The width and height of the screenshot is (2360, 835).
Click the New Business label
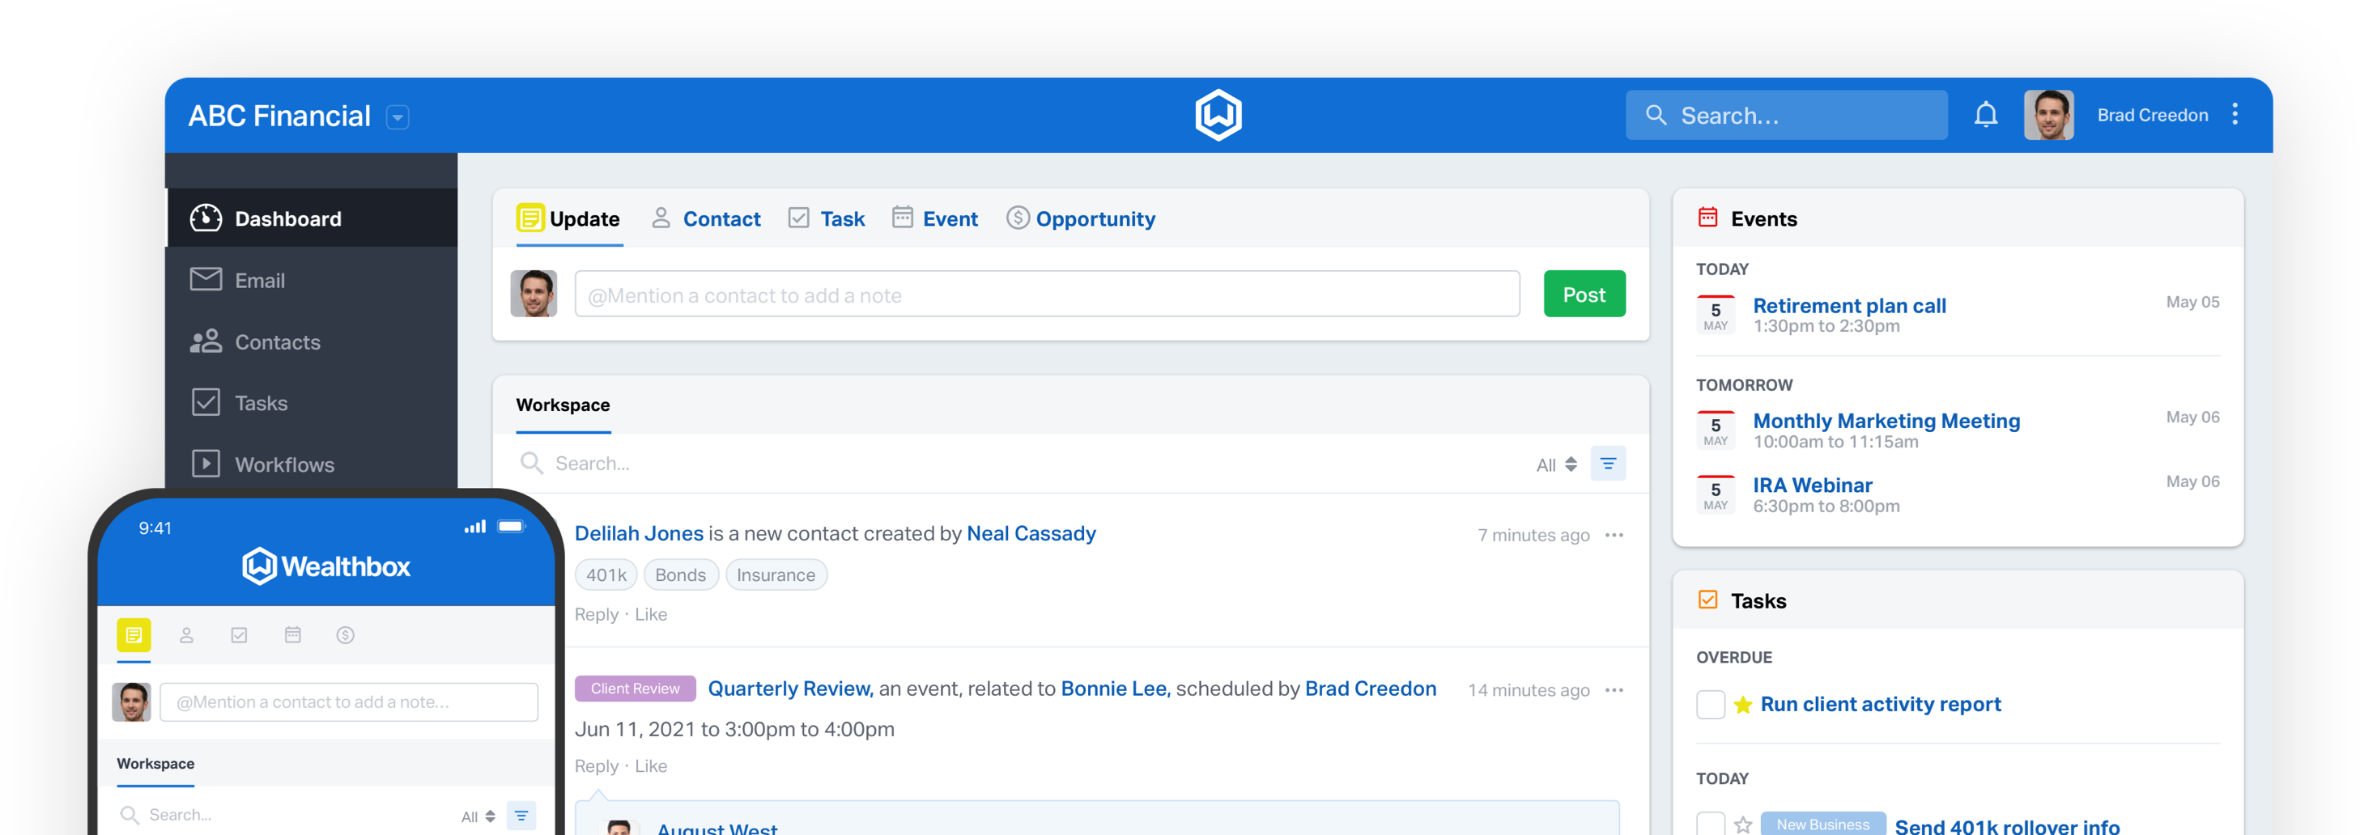[x=1822, y=823]
